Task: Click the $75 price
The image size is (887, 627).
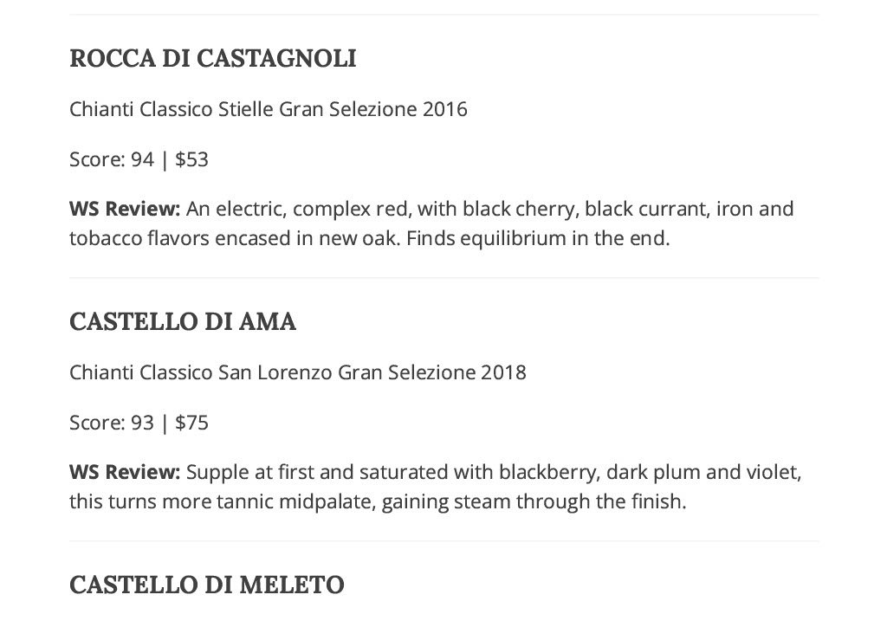Action: point(191,423)
